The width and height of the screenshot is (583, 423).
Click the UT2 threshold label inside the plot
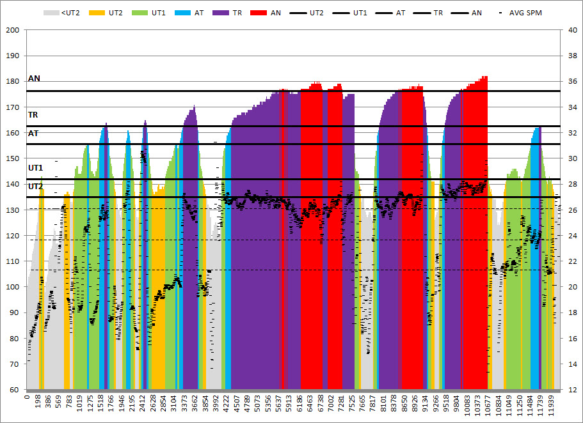point(35,186)
